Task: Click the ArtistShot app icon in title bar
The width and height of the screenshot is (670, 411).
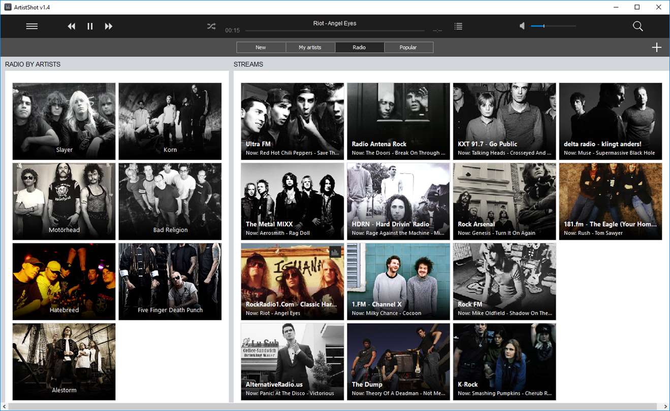Action: pyautogui.click(x=8, y=7)
